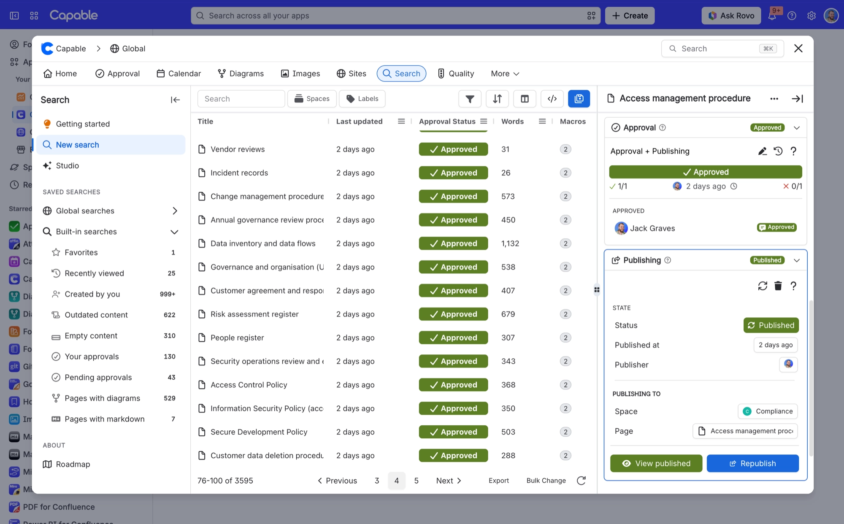Open the Words column menu
The height and width of the screenshot is (524, 844).
click(542, 122)
